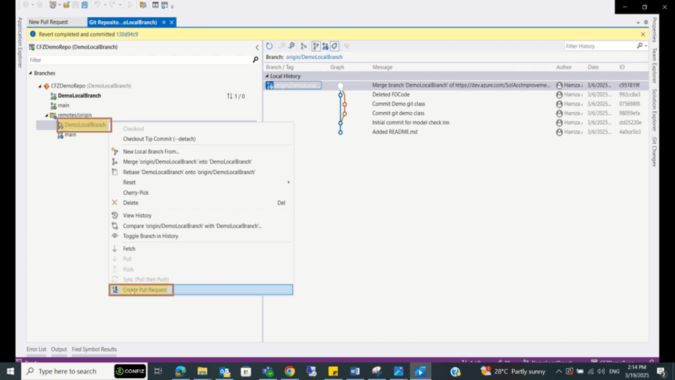The width and height of the screenshot is (675, 380).
Task: Open the Solution Explorer side panel
Action: [655, 111]
